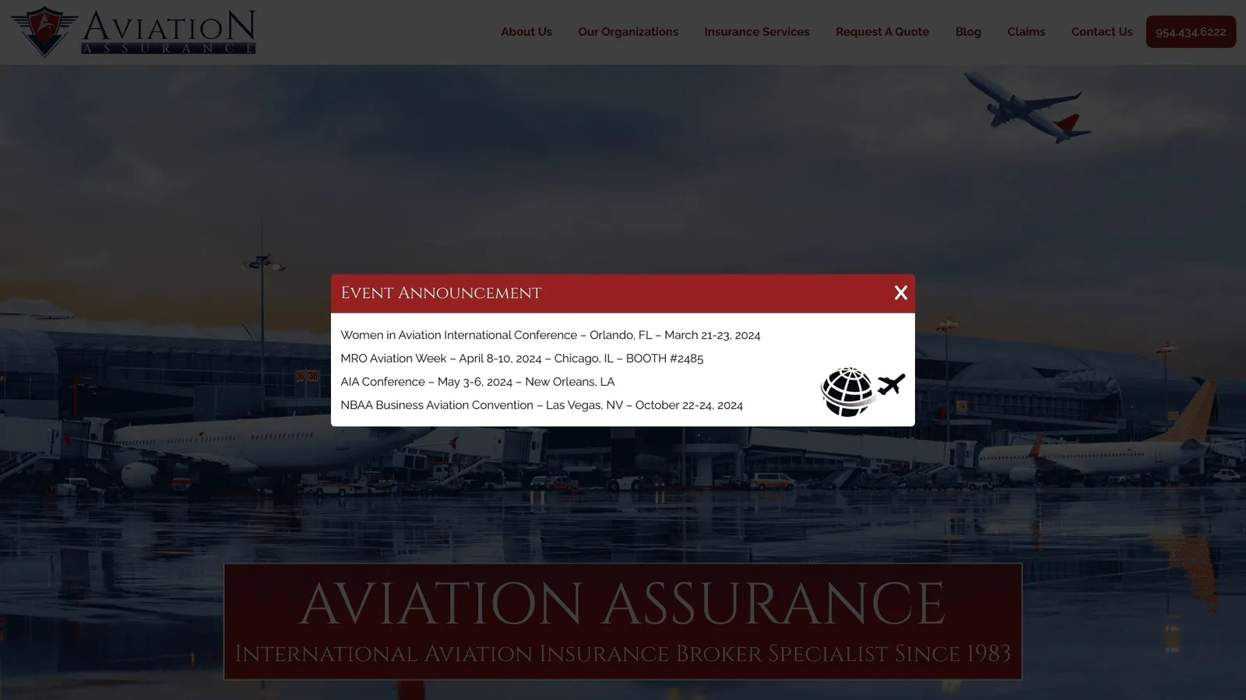This screenshot has height=700, width=1246.
Task: Click the large Aviation Assurance hero title
Action: pyautogui.click(x=623, y=604)
